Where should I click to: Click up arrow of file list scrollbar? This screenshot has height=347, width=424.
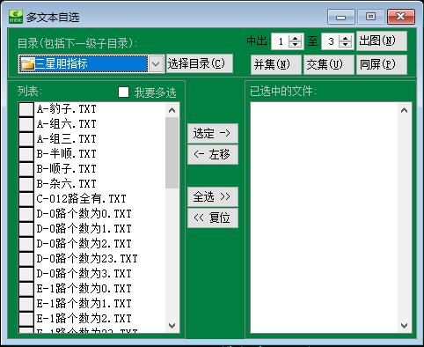pyautogui.click(x=172, y=110)
